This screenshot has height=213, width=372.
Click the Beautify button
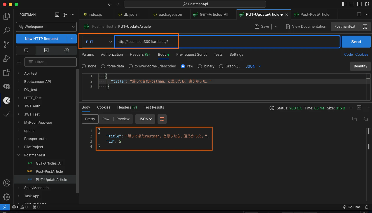click(360, 66)
